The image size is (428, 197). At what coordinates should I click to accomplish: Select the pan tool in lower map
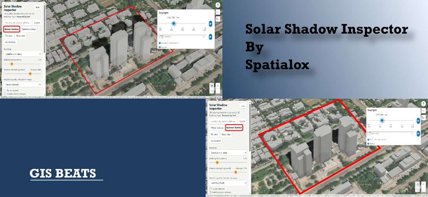[x=417, y=184]
